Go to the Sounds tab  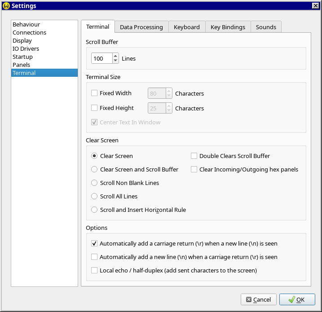click(266, 27)
